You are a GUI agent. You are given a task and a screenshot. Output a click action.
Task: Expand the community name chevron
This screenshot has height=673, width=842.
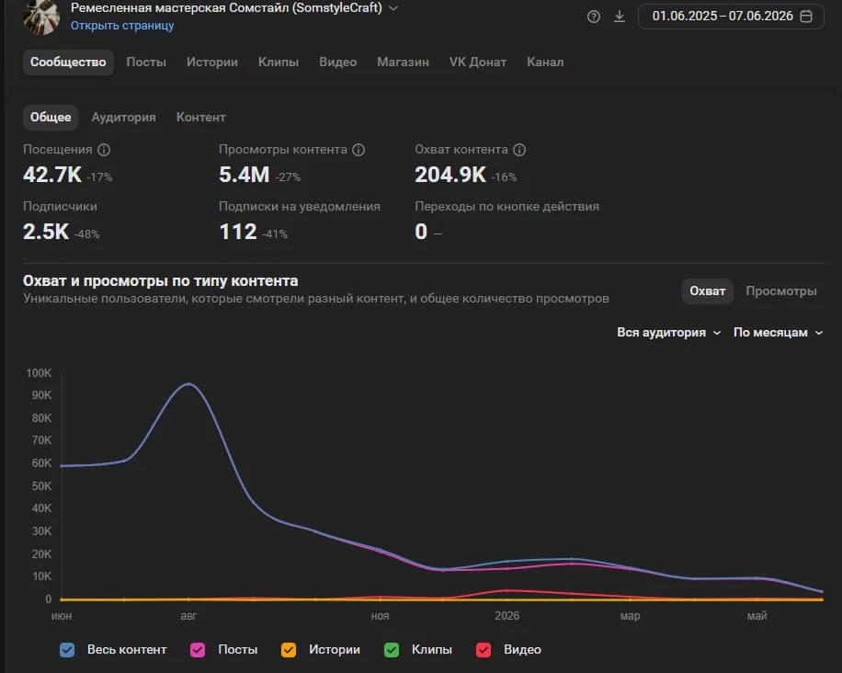point(393,8)
